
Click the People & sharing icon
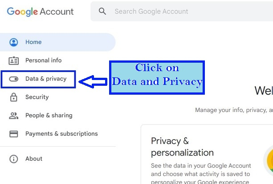14,116
